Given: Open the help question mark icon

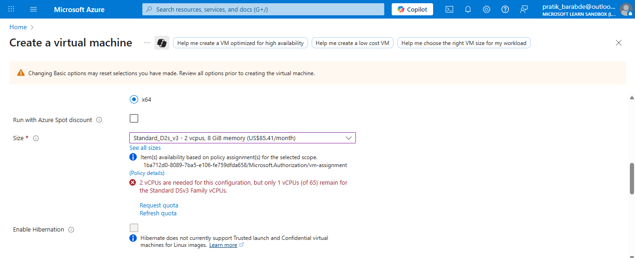Looking at the screenshot, I should (x=505, y=9).
